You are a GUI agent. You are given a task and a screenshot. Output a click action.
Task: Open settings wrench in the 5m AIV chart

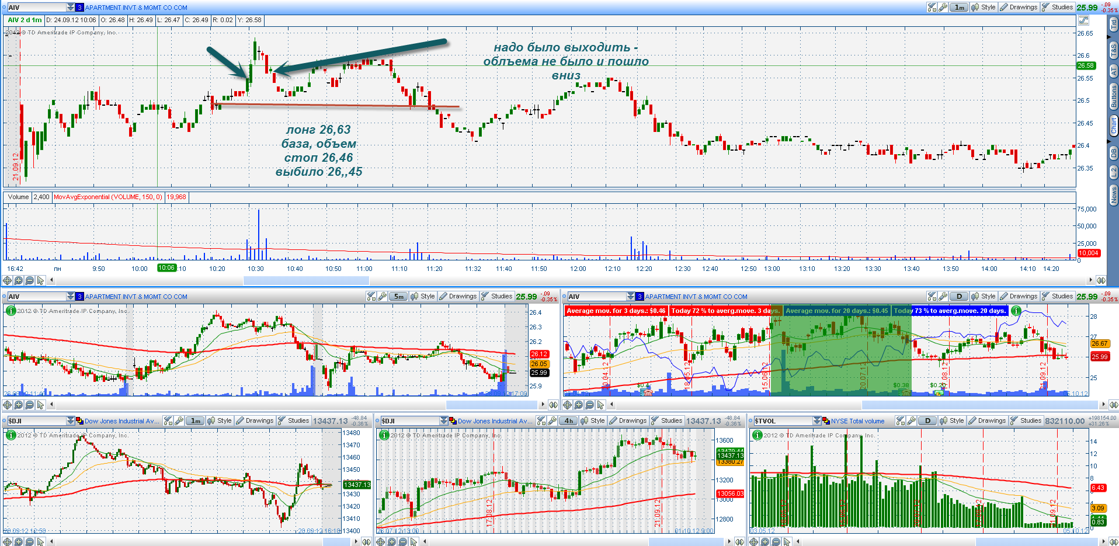382,297
